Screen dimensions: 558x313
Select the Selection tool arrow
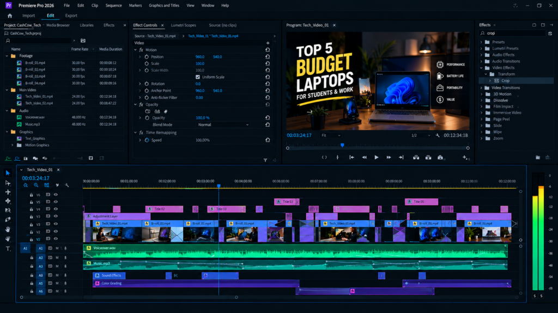tap(8, 173)
